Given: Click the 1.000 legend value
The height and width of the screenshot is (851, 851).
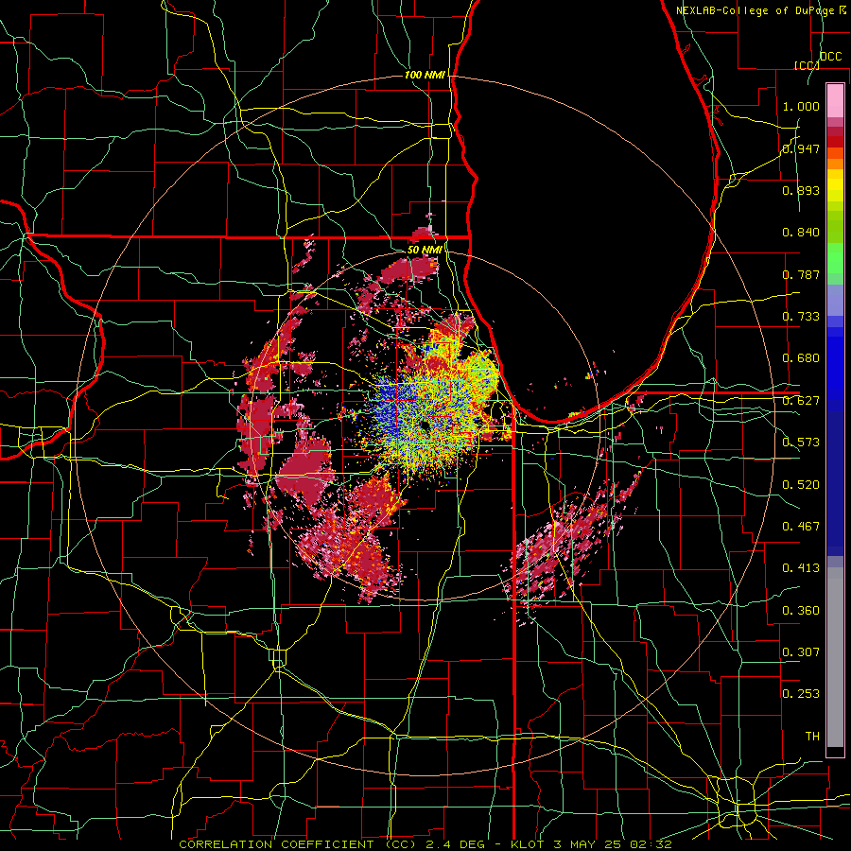Looking at the screenshot, I should tap(801, 106).
